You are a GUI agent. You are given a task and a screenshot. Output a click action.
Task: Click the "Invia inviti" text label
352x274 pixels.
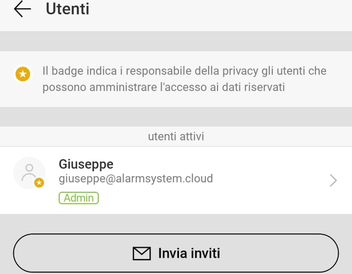(x=189, y=253)
